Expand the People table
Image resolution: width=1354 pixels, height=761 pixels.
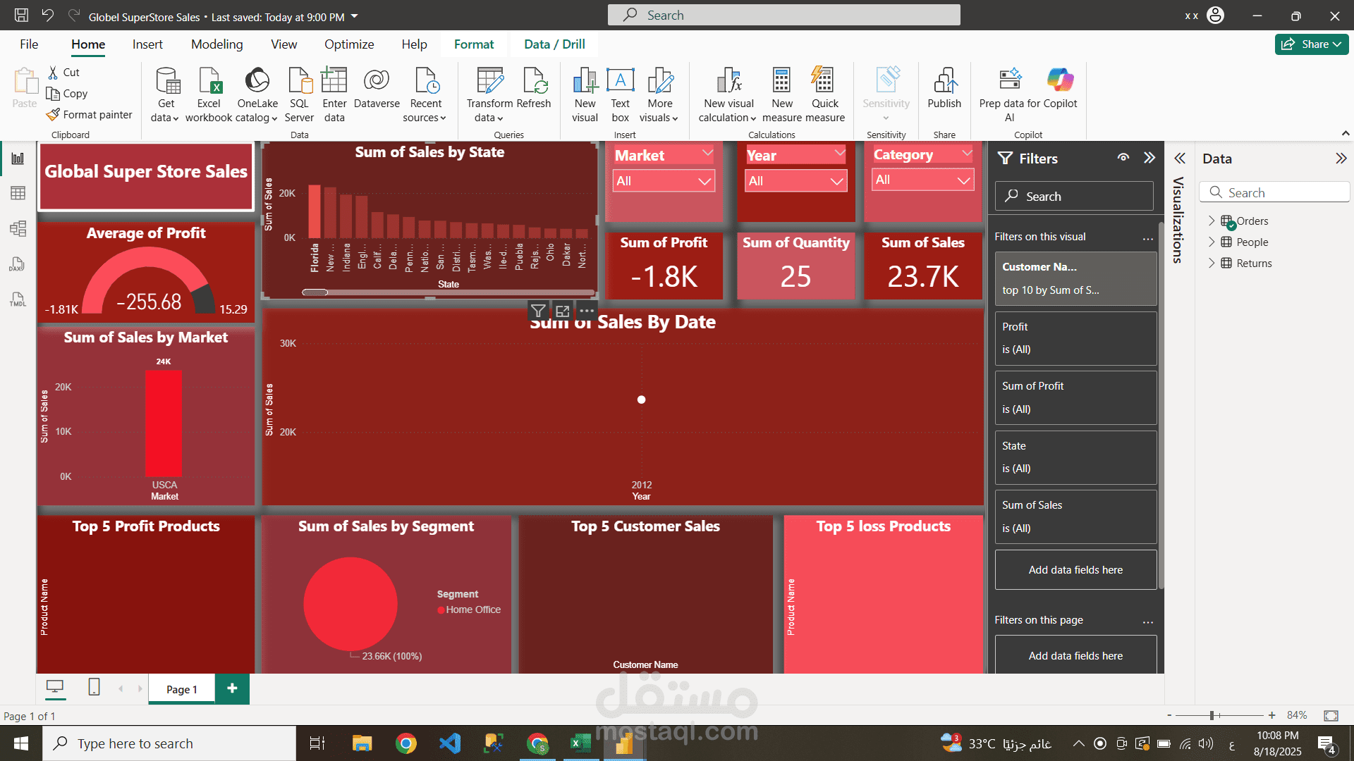(1212, 242)
